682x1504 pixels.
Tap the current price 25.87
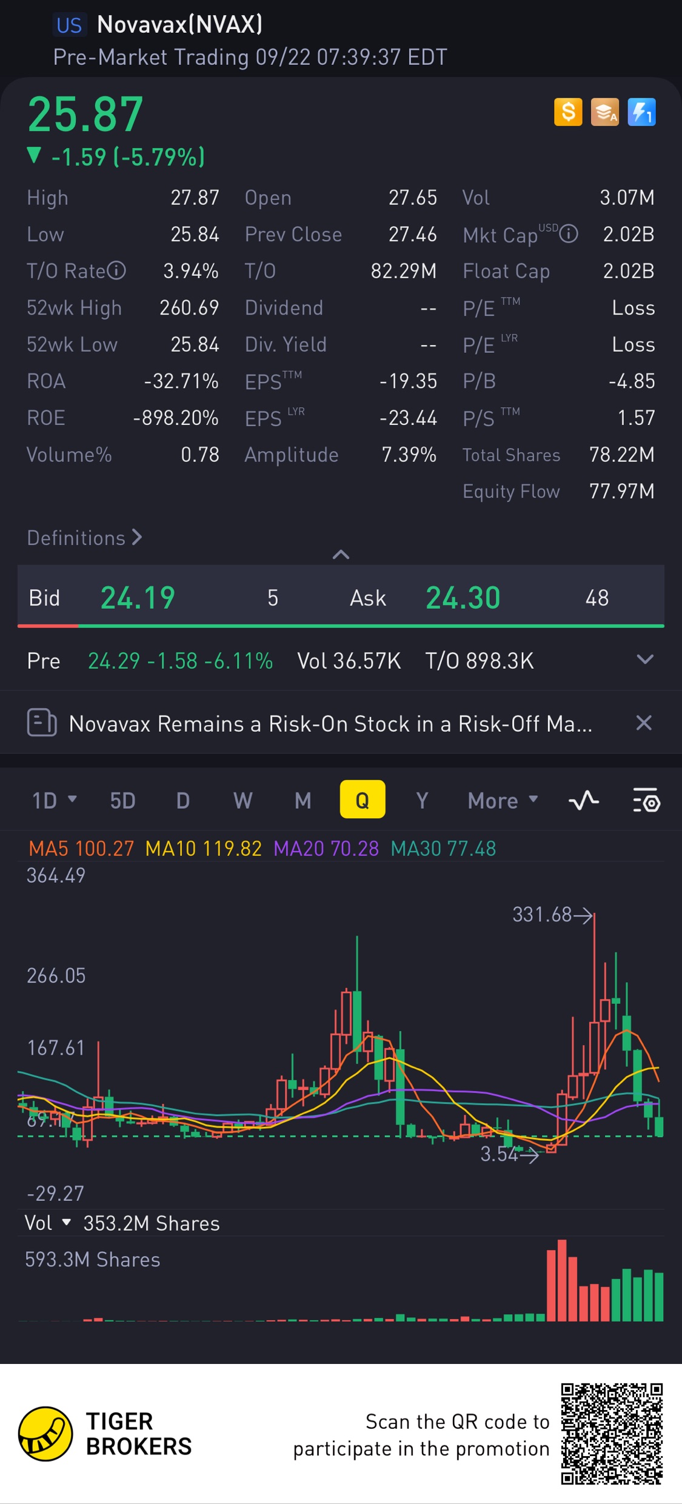coord(85,114)
